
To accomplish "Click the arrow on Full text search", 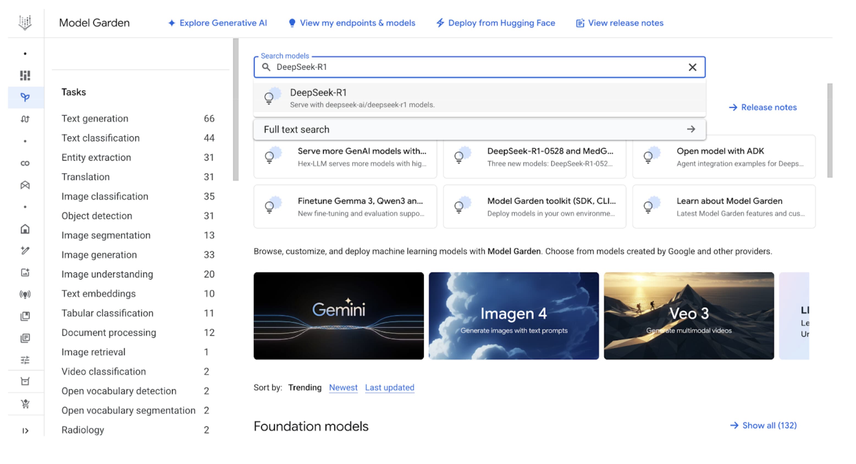I will click(x=691, y=129).
